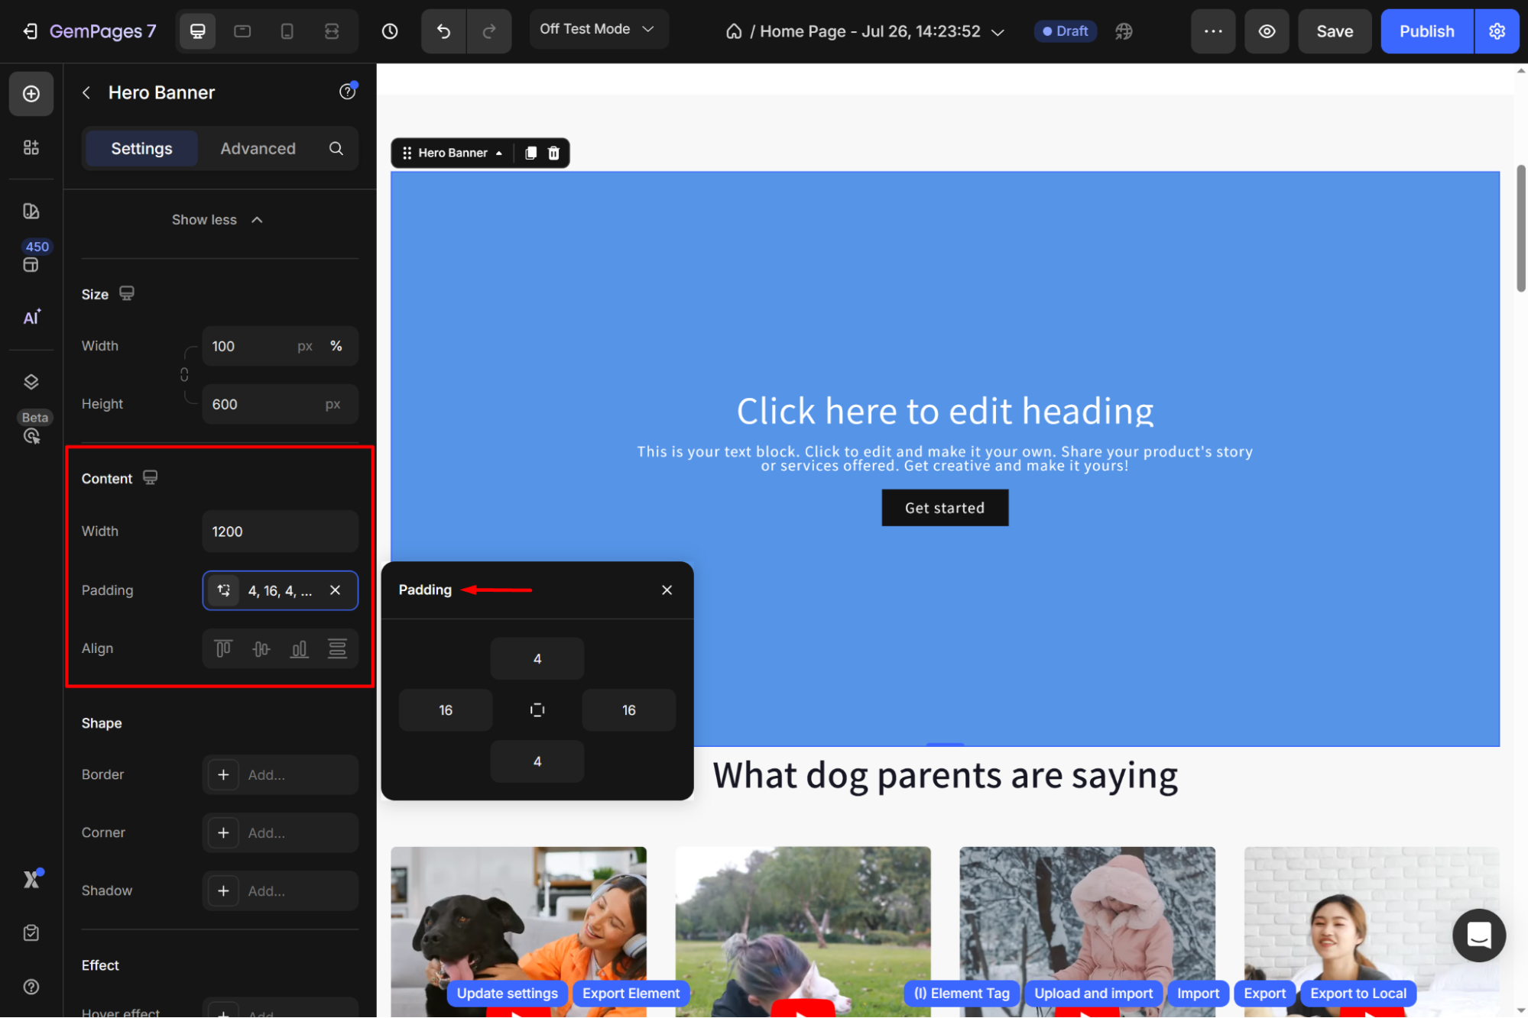Delete the Hero Banner with trash icon
The width and height of the screenshot is (1528, 1018).
tap(553, 153)
